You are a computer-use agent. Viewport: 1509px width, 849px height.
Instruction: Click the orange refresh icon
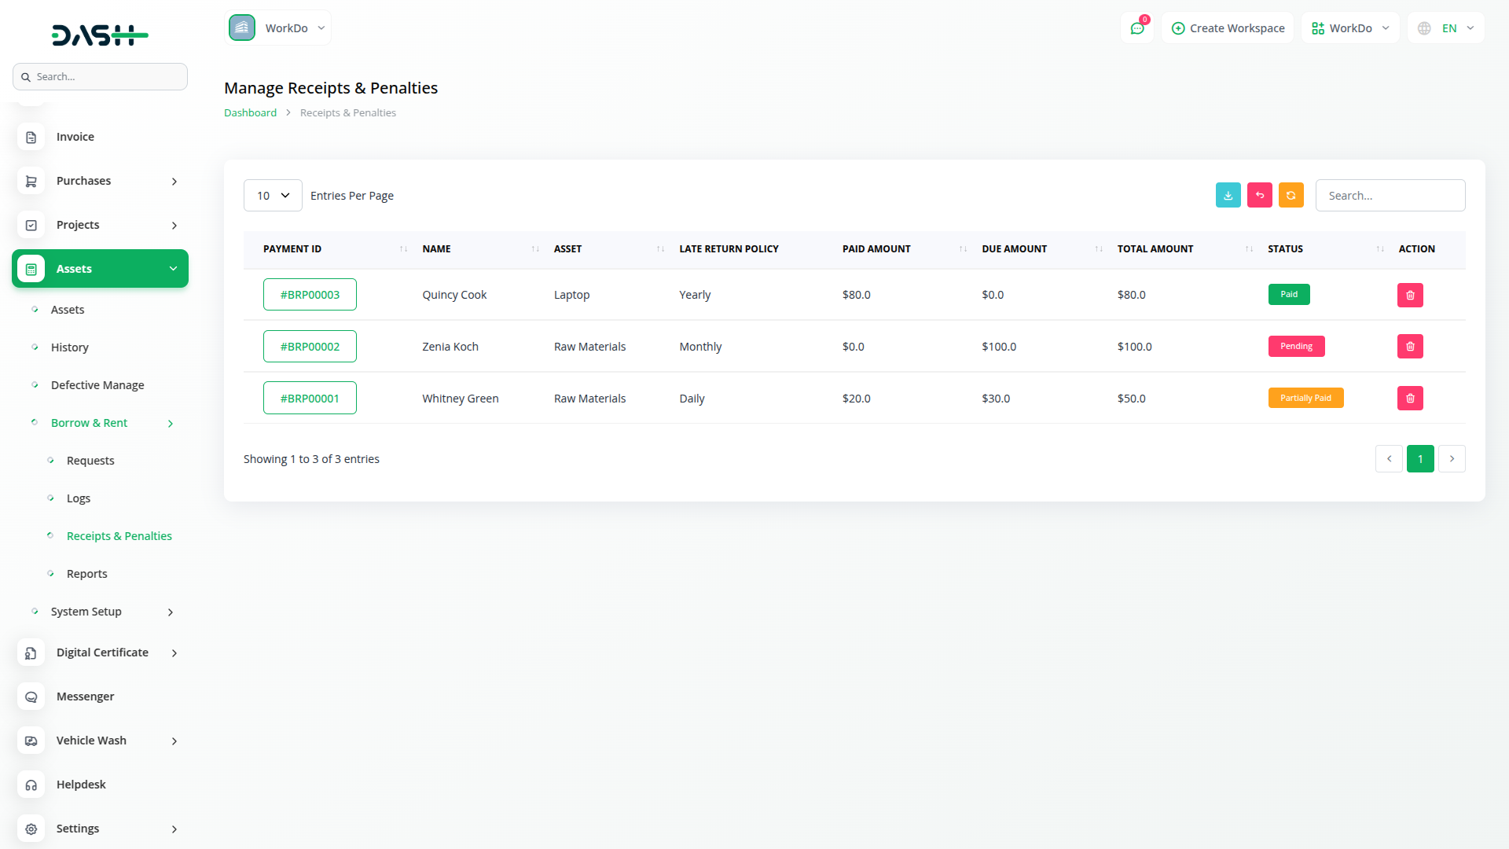(x=1291, y=195)
